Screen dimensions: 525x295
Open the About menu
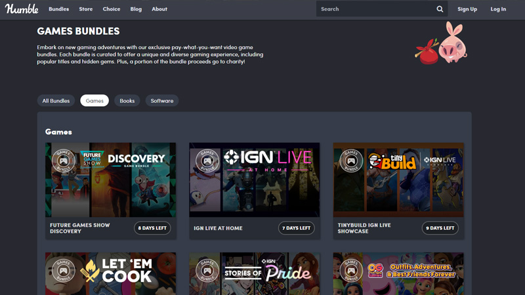tap(159, 9)
